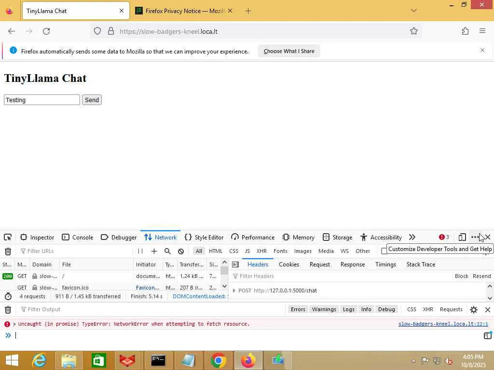Viewport: 494px width, 370px height.
Task: Filter requests by Other
Action: tap(363, 251)
